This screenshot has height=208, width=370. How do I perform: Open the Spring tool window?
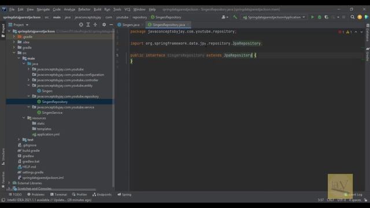(x=124, y=195)
